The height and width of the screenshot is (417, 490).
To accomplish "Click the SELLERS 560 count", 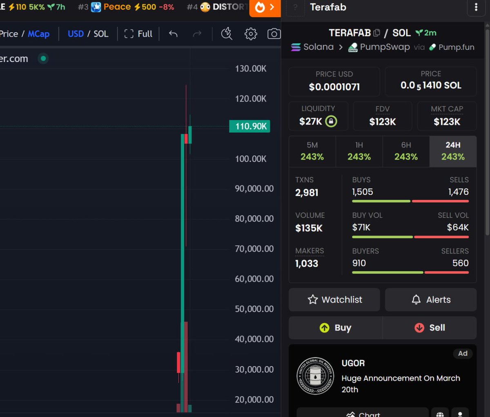I will tap(461, 263).
